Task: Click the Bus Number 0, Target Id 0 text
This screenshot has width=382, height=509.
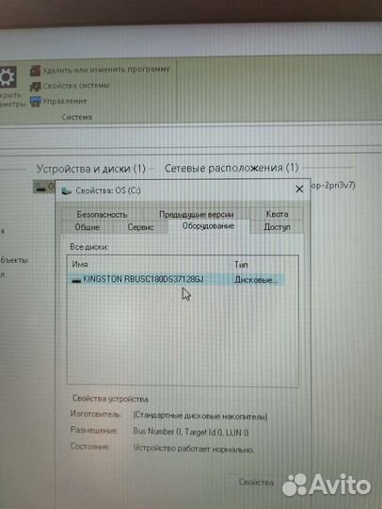Action: [191, 432]
